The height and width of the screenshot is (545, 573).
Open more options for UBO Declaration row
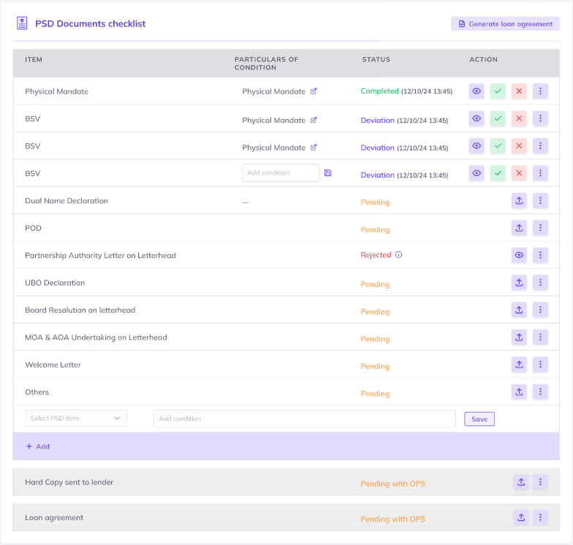pos(540,283)
